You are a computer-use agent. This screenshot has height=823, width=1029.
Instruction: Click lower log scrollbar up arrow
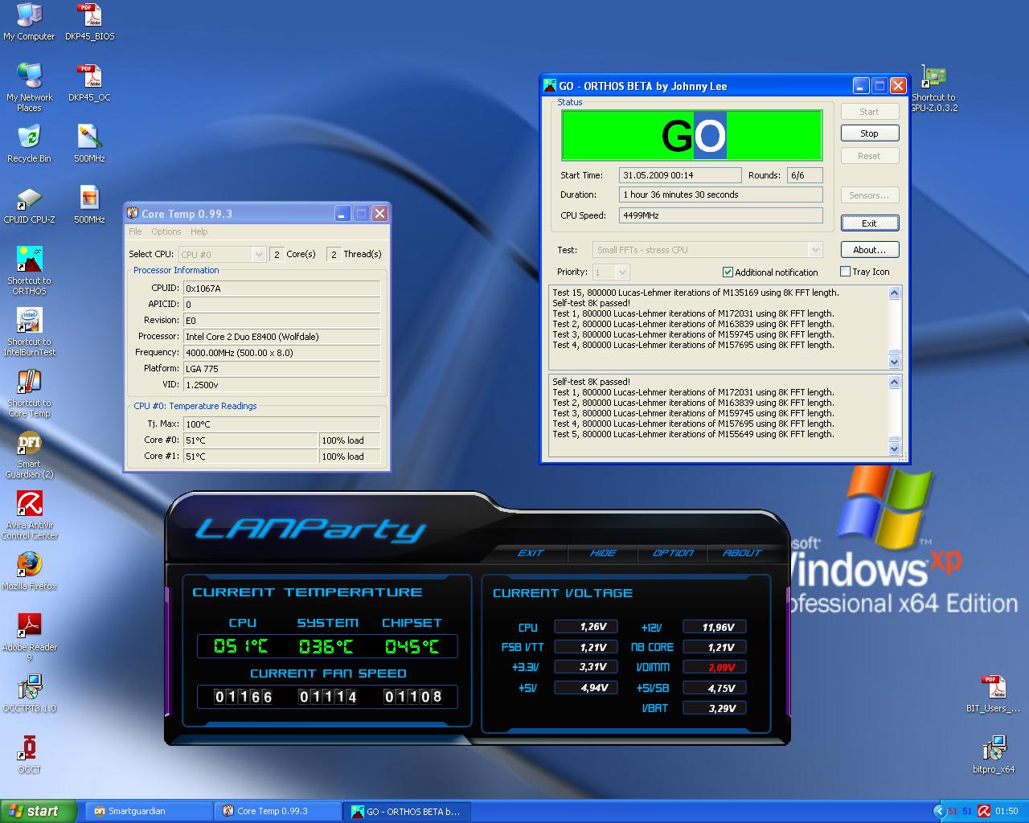tap(894, 383)
